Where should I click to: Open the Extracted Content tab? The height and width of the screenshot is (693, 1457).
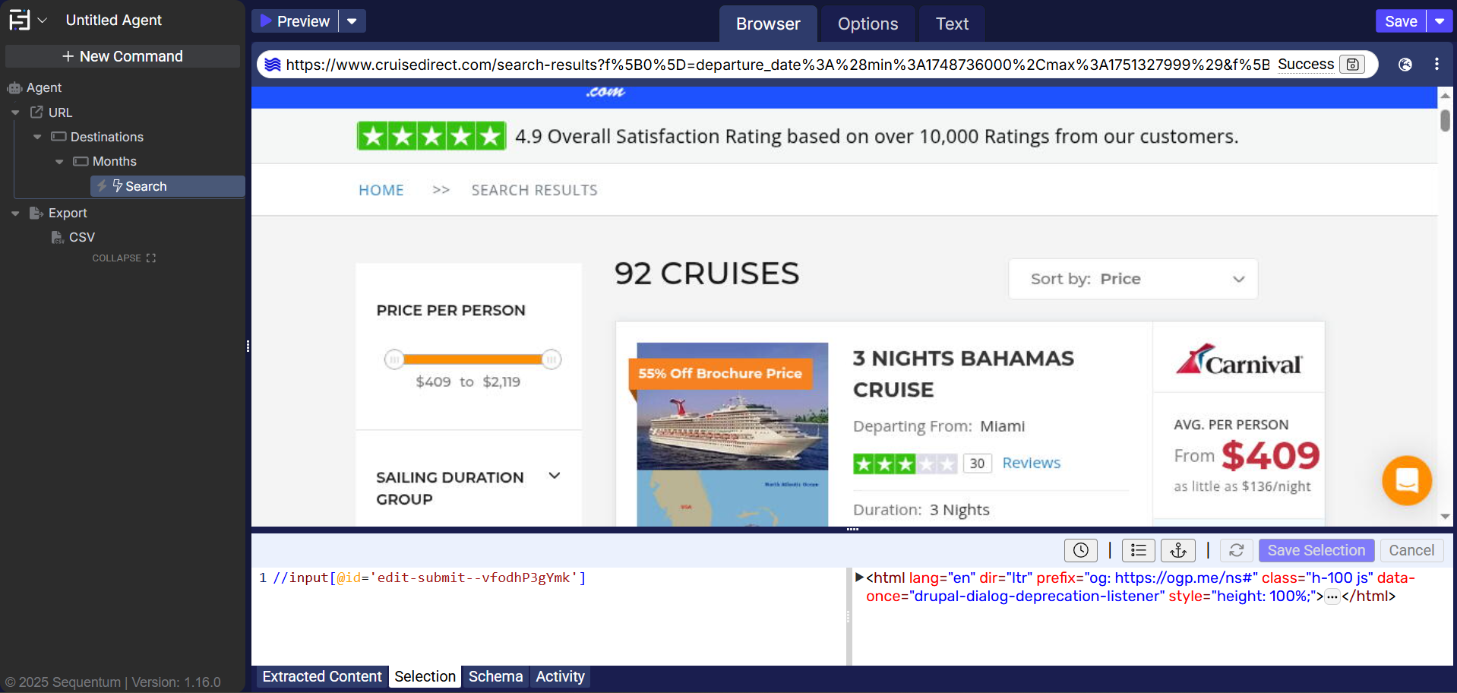click(321, 676)
